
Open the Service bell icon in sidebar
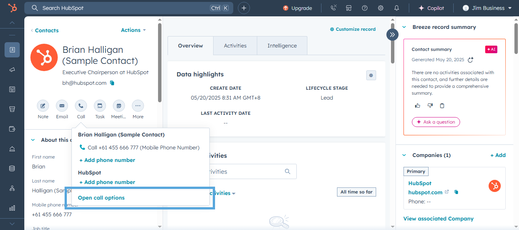coord(12,149)
